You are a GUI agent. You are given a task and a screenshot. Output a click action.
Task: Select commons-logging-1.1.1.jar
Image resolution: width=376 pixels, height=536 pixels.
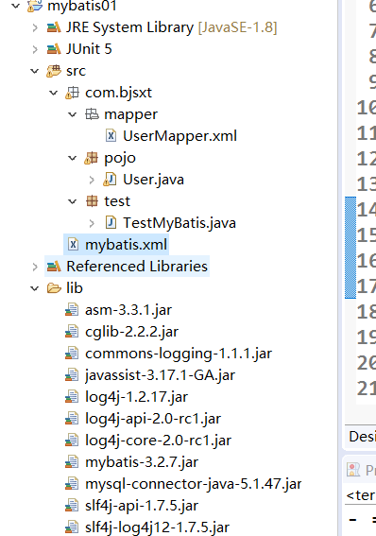pos(179,354)
